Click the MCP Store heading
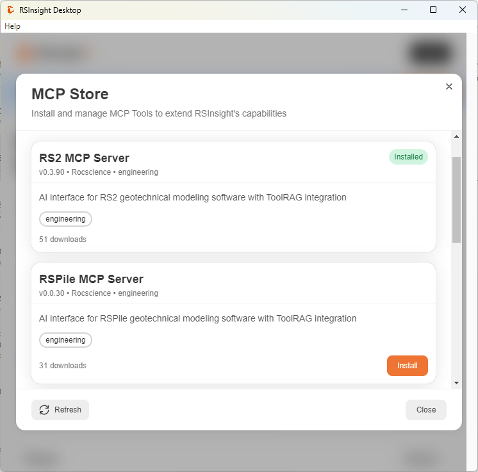 (x=70, y=94)
